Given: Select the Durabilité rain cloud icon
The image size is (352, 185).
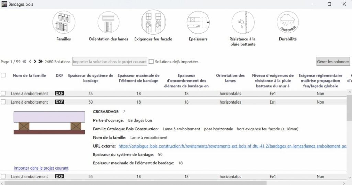Looking at the screenshot, I should (x=287, y=22).
